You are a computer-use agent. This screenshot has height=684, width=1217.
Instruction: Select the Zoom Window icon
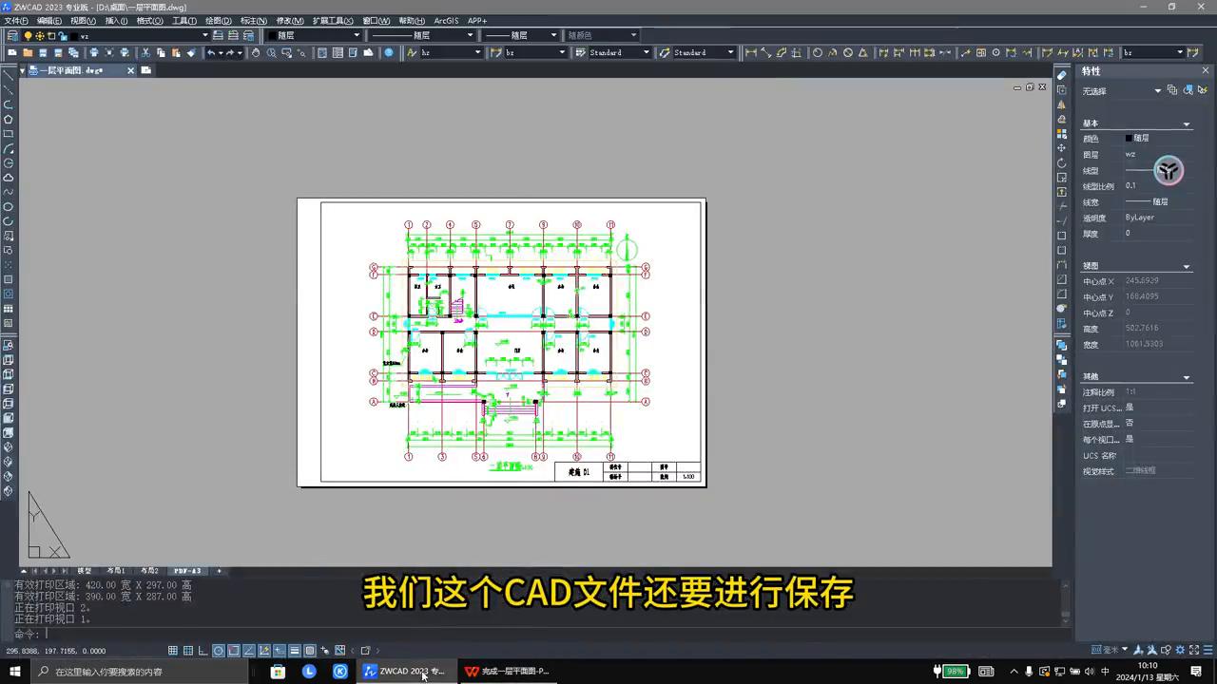(x=285, y=52)
